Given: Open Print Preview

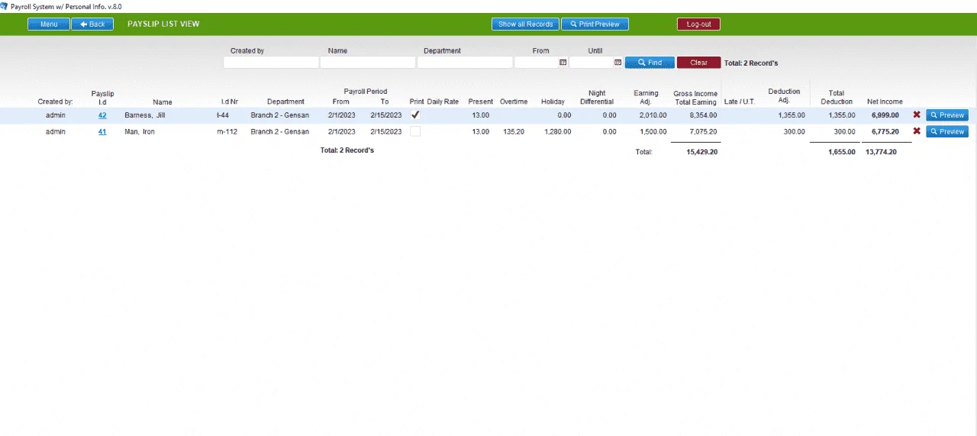Looking at the screenshot, I should [595, 24].
